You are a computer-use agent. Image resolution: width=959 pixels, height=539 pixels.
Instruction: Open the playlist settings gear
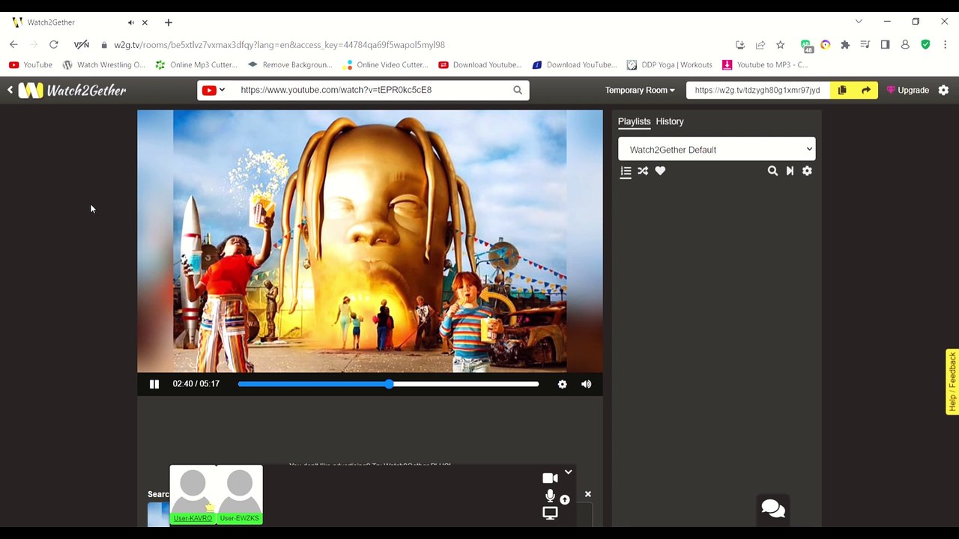pyautogui.click(x=807, y=171)
